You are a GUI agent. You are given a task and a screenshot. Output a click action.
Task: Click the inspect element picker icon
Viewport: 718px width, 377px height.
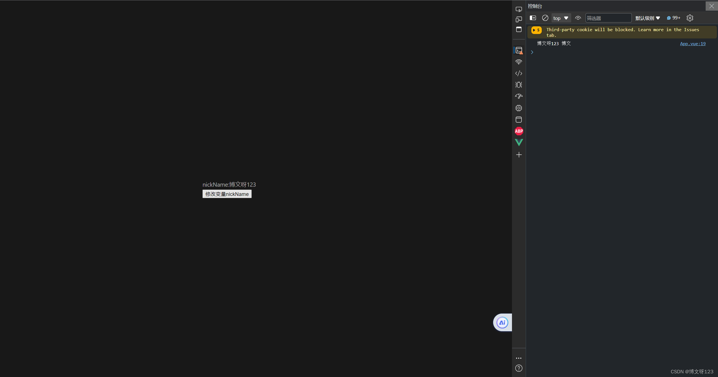pos(519,9)
